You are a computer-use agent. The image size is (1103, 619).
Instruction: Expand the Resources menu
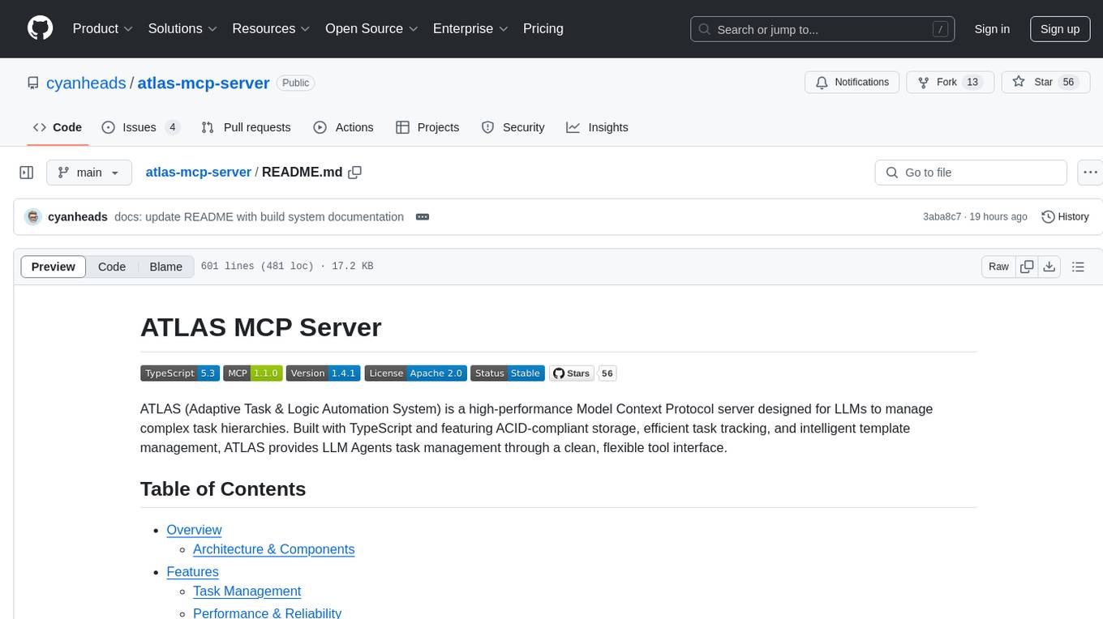tap(271, 28)
